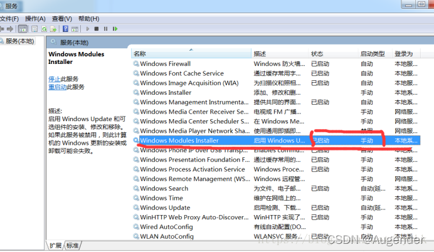Click the gear icon of Windows Media Center Scheduler Service
Viewport: 434px width, 252px height.
coord(136,121)
